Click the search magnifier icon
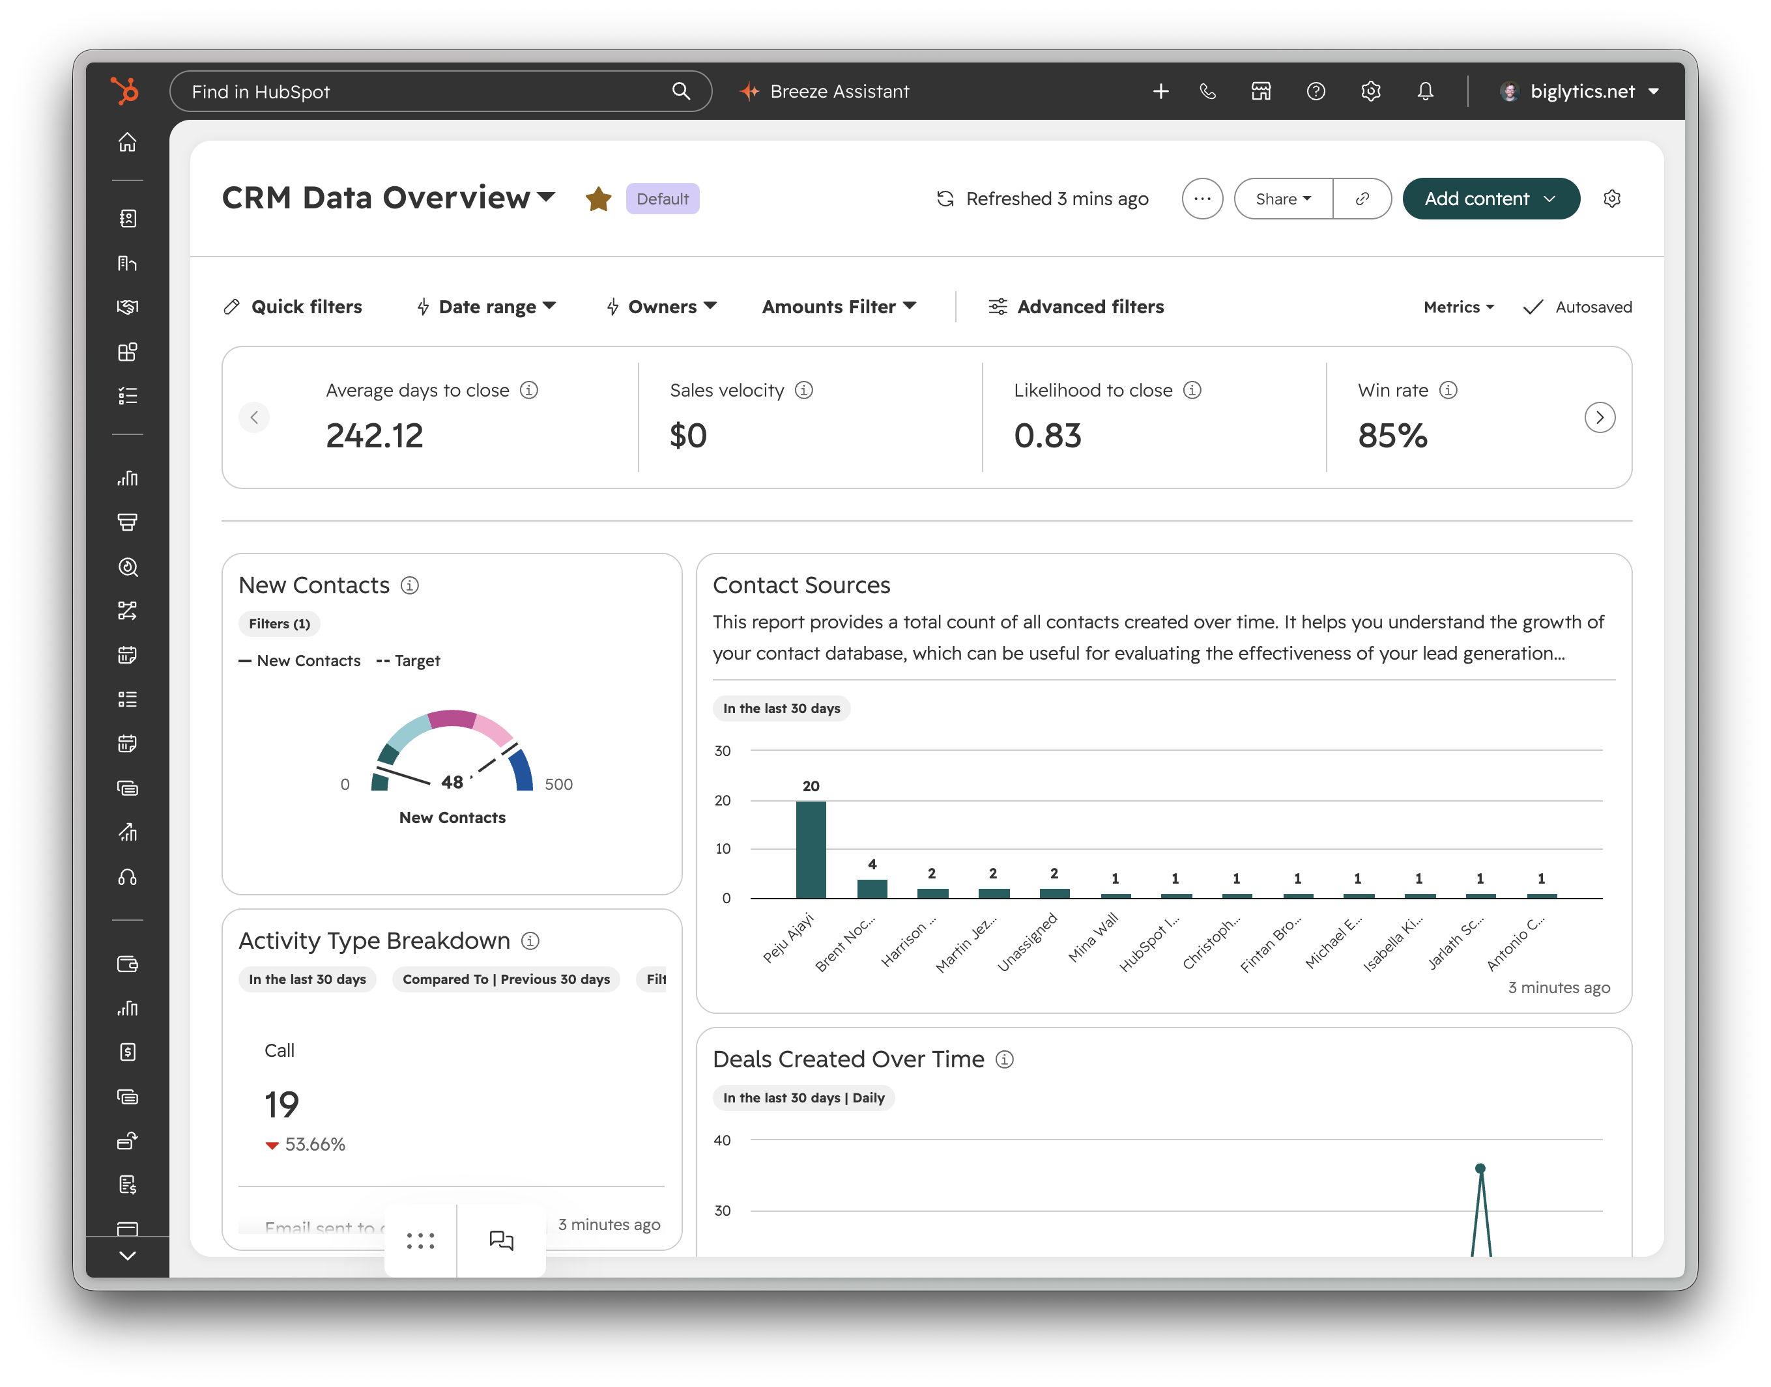This screenshot has height=1387, width=1771. point(681,91)
